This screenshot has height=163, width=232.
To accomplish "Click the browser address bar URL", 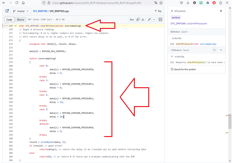I will point(96,3).
